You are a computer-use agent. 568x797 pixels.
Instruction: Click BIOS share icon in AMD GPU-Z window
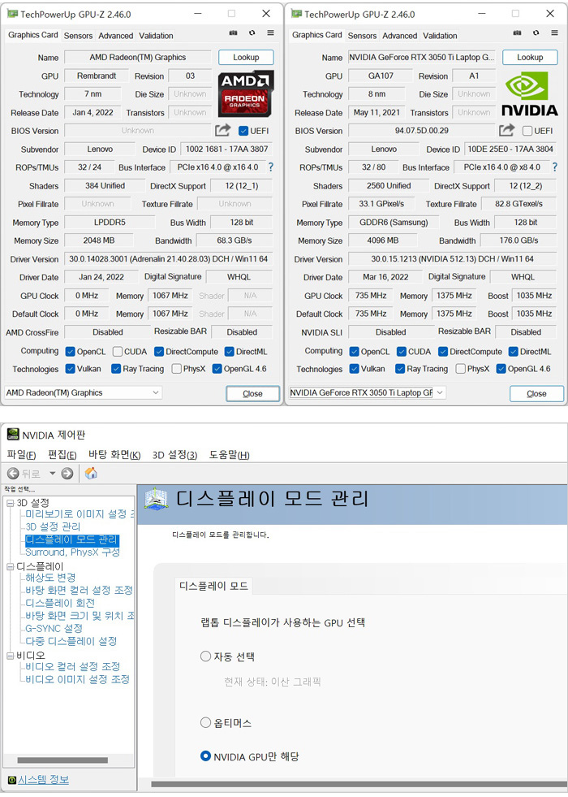(222, 130)
